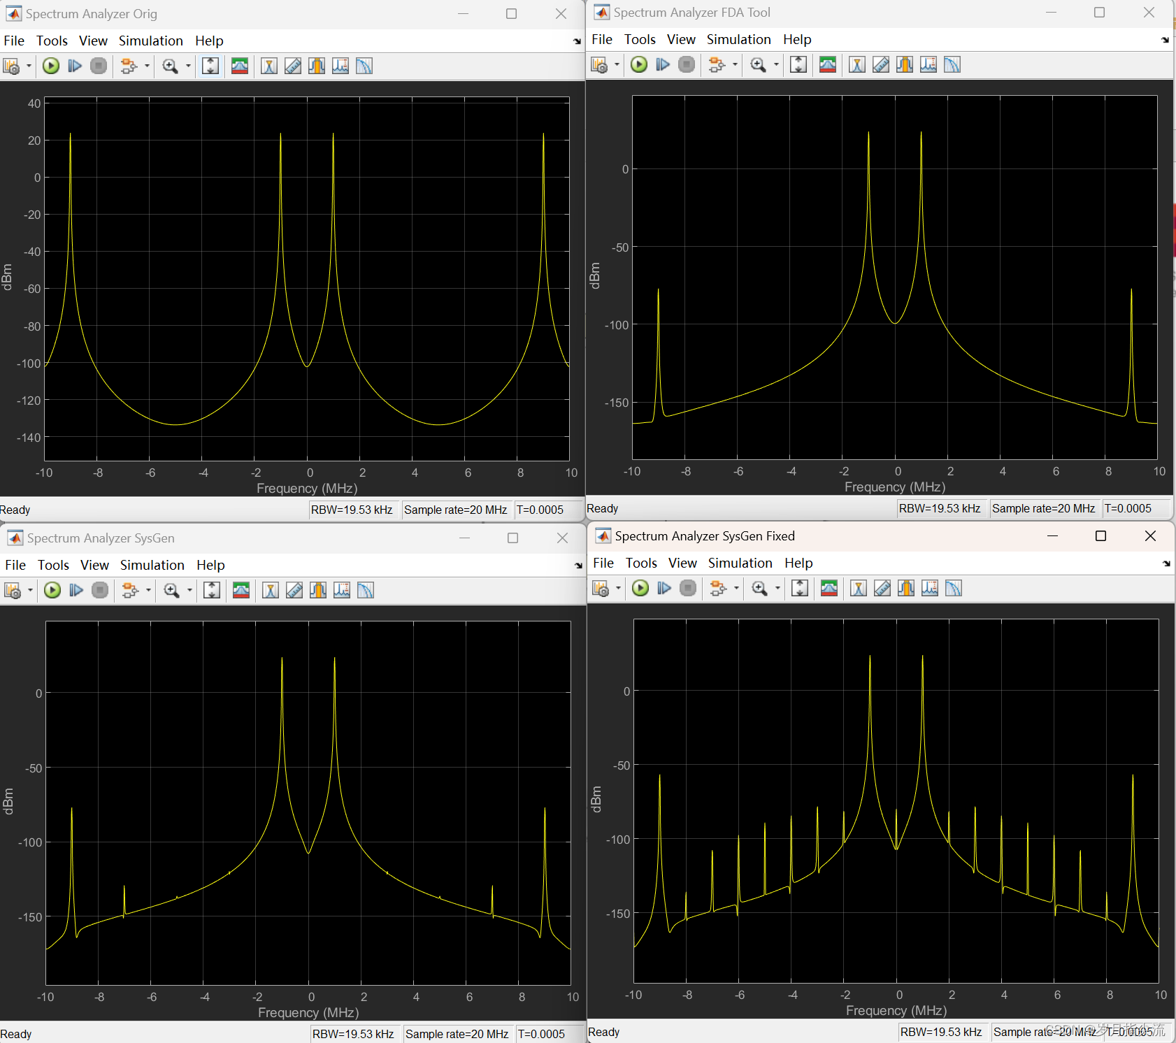This screenshot has height=1043, width=1176.
Task: Expand zoom options dropdown in FDA Tool window
Action: pos(776,64)
